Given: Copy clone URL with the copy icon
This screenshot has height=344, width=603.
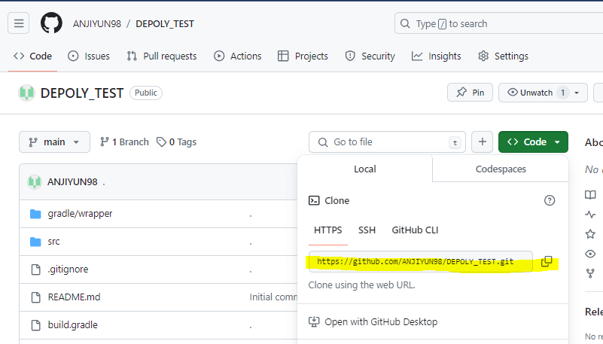Looking at the screenshot, I should [547, 261].
